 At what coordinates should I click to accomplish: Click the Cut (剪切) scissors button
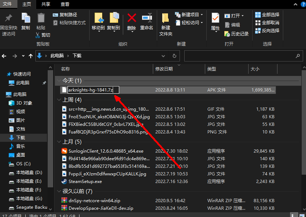point(43,35)
